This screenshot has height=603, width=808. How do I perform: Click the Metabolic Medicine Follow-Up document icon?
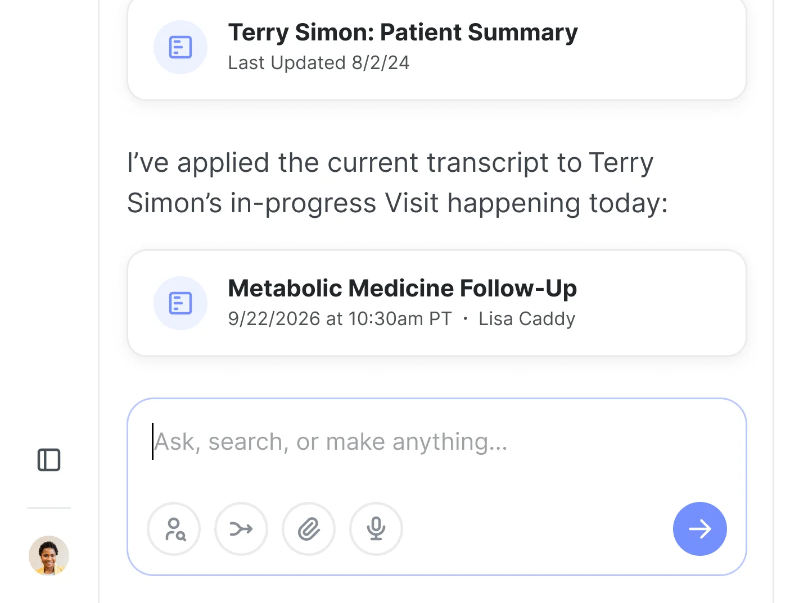[180, 303]
